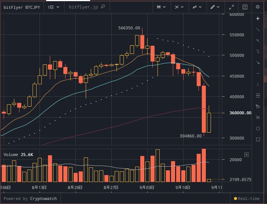Open the pencil drawing tools dropdown
Viewport: 267px width, 204px height.
pyautogui.click(x=215, y=7)
